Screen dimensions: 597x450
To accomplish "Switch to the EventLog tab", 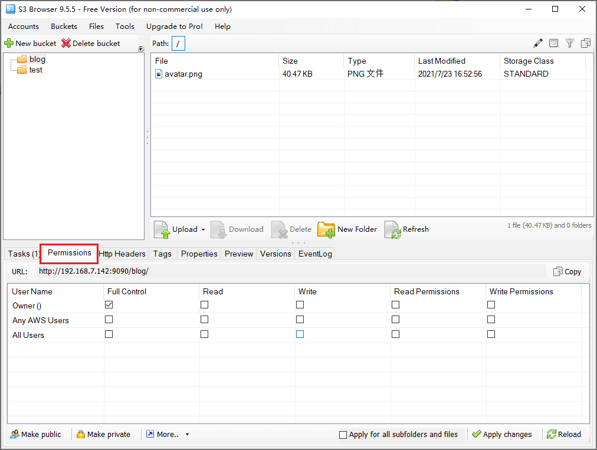I will pyautogui.click(x=315, y=254).
